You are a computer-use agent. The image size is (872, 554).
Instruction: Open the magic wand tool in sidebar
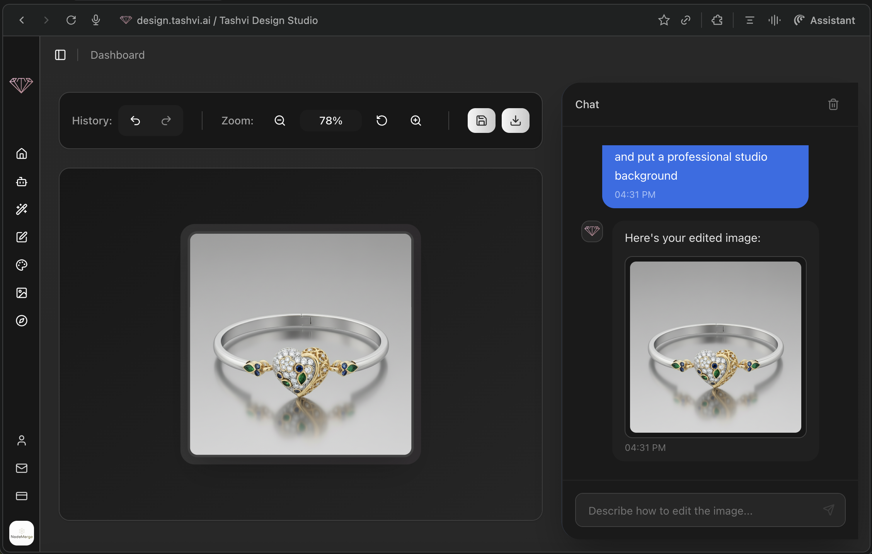22,209
